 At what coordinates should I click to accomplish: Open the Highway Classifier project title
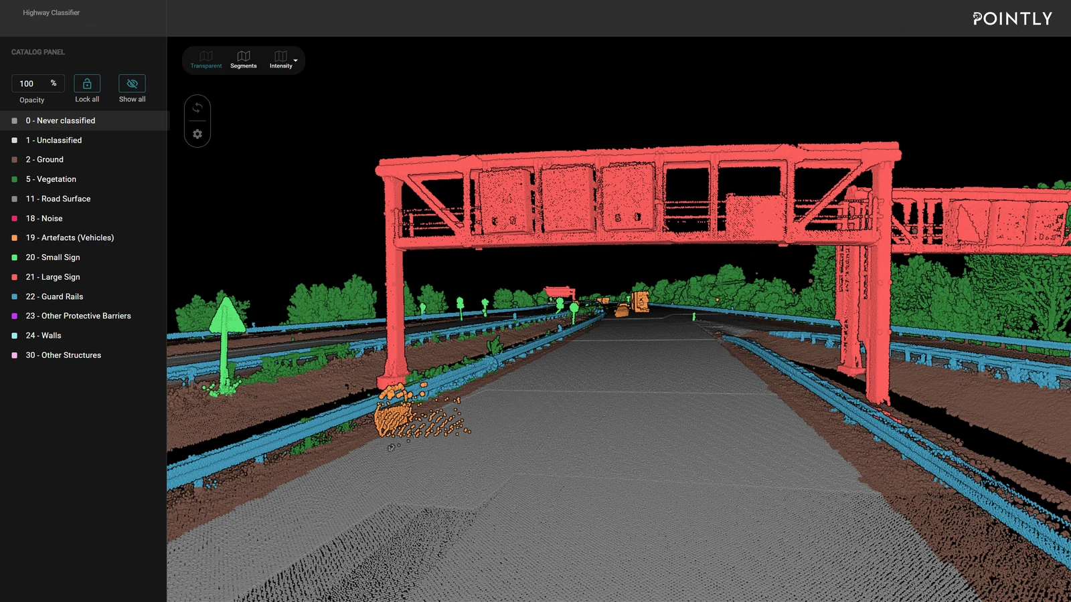click(51, 13)
